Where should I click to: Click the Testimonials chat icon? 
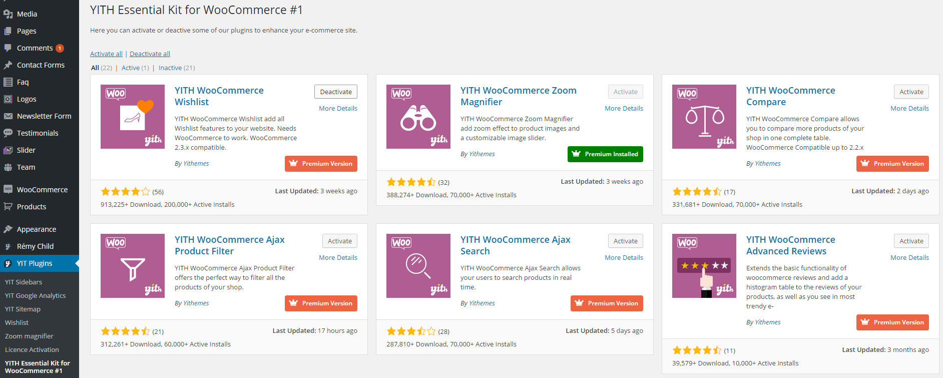(x=8, y=133)
